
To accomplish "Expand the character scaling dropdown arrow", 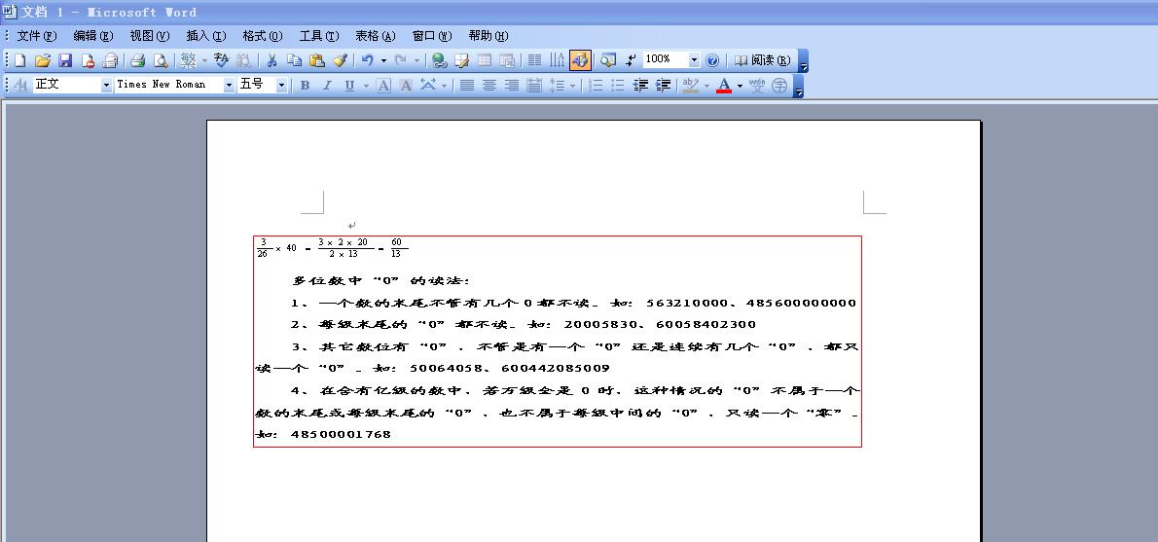I will coord(444,85).
